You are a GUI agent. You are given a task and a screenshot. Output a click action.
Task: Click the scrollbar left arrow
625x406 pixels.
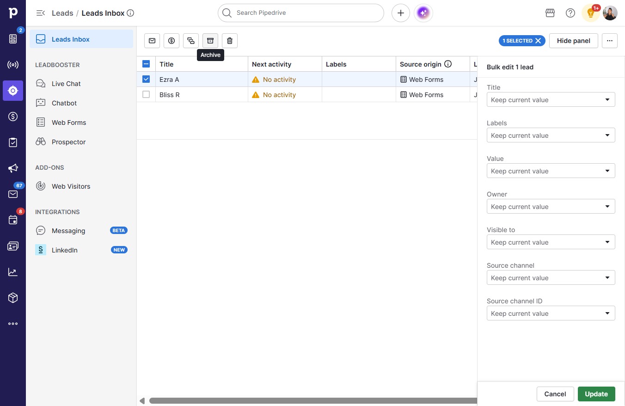pyautogui.click(x=142, y=401)
